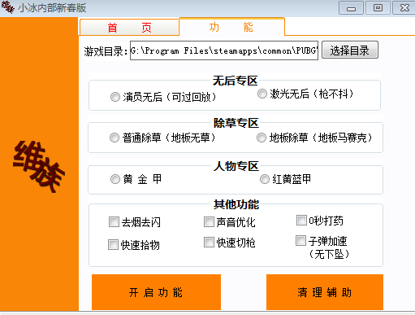Check the 0秒打药 box
415x315 pixels.
coord(301,221)
